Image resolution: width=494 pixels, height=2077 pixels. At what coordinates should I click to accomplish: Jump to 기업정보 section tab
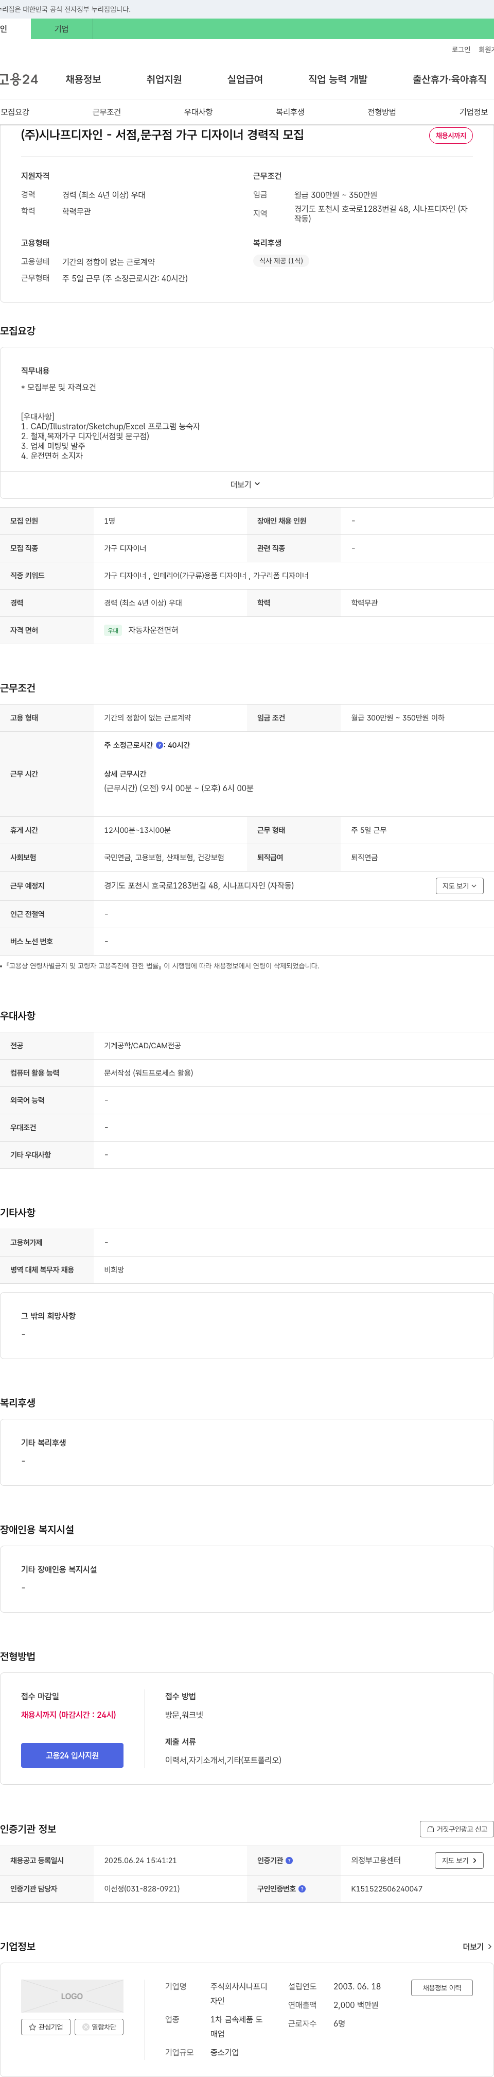(473, 112)
